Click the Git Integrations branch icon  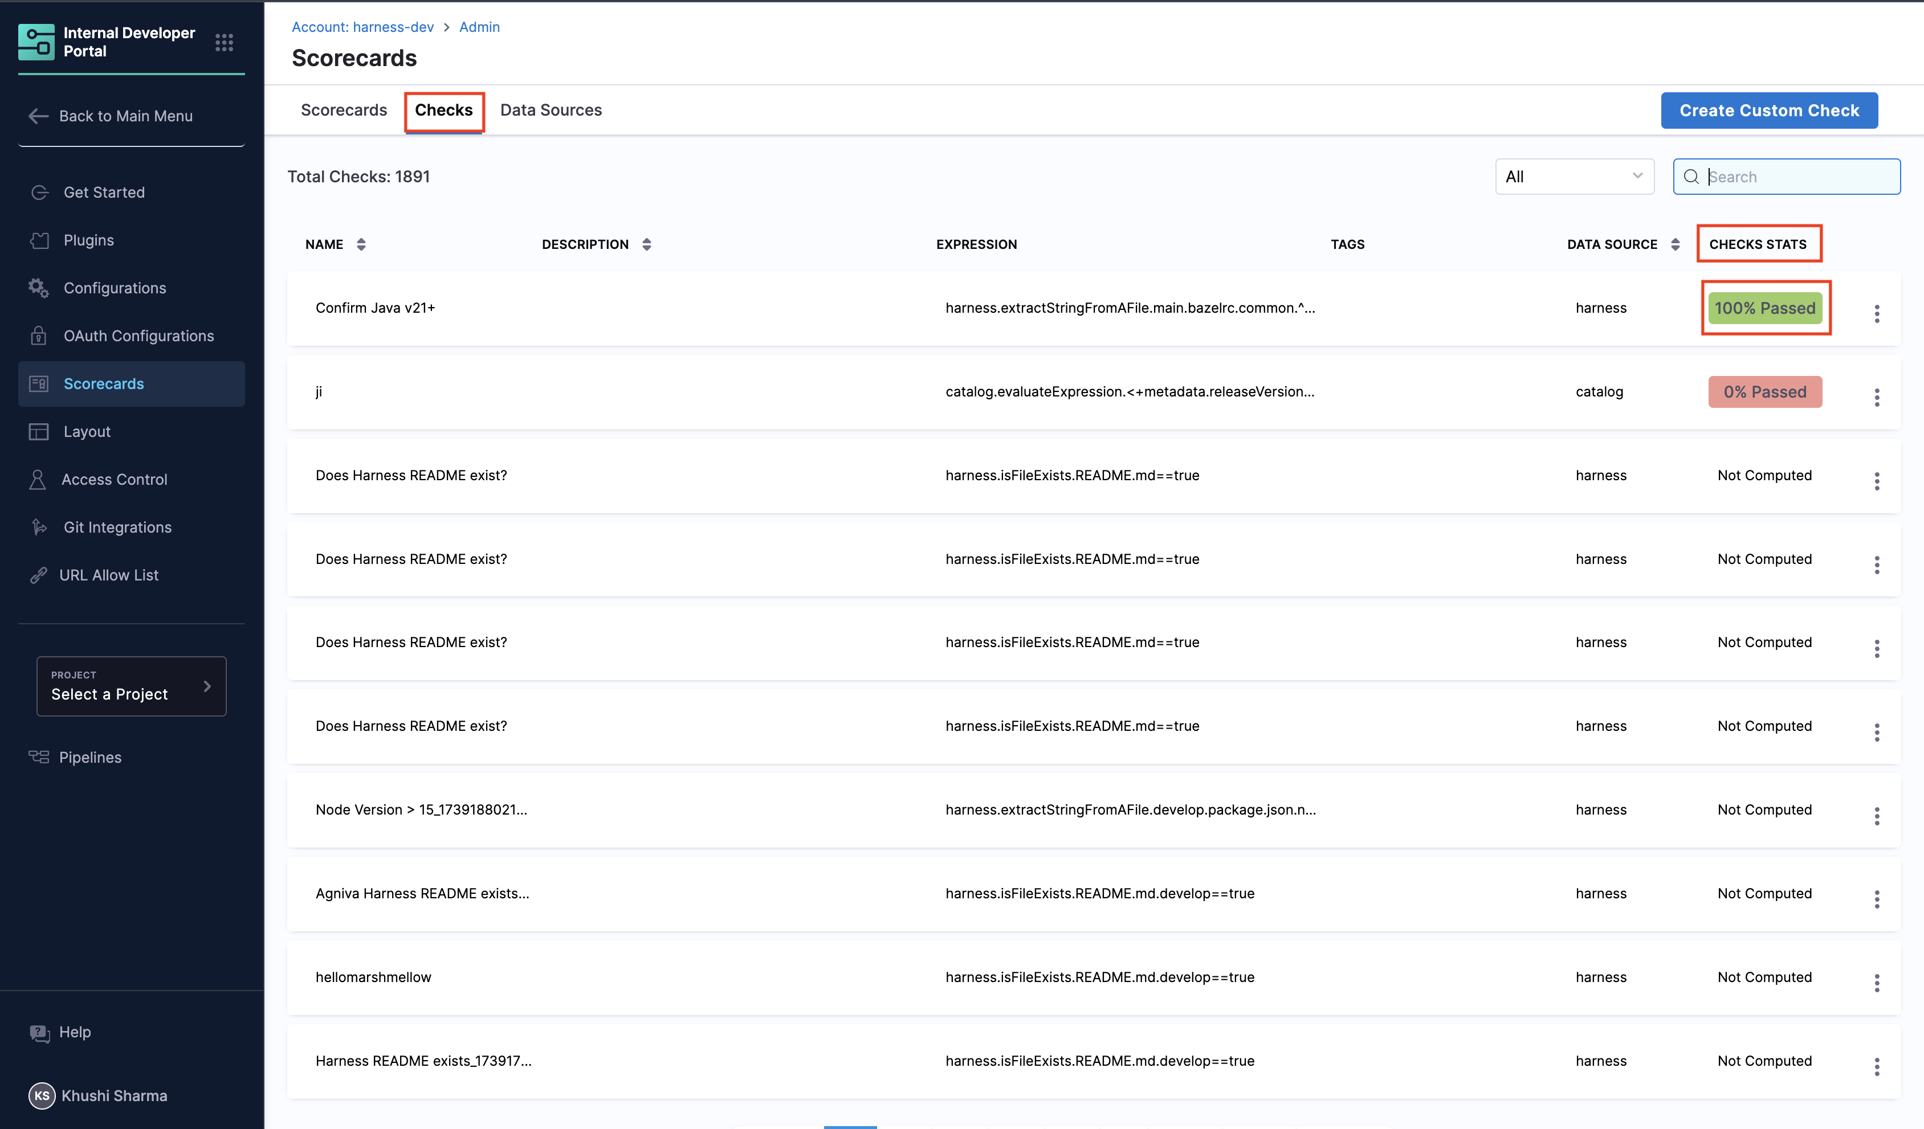point(38,527)
